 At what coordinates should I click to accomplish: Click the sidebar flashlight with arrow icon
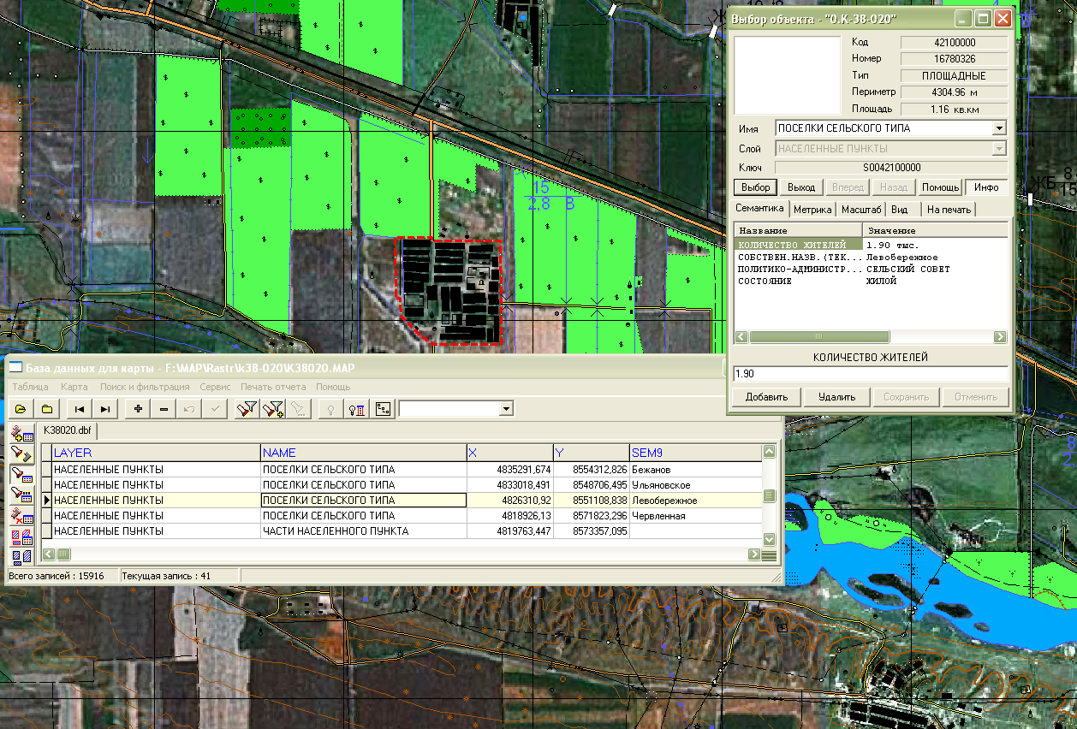pos(21,453)
